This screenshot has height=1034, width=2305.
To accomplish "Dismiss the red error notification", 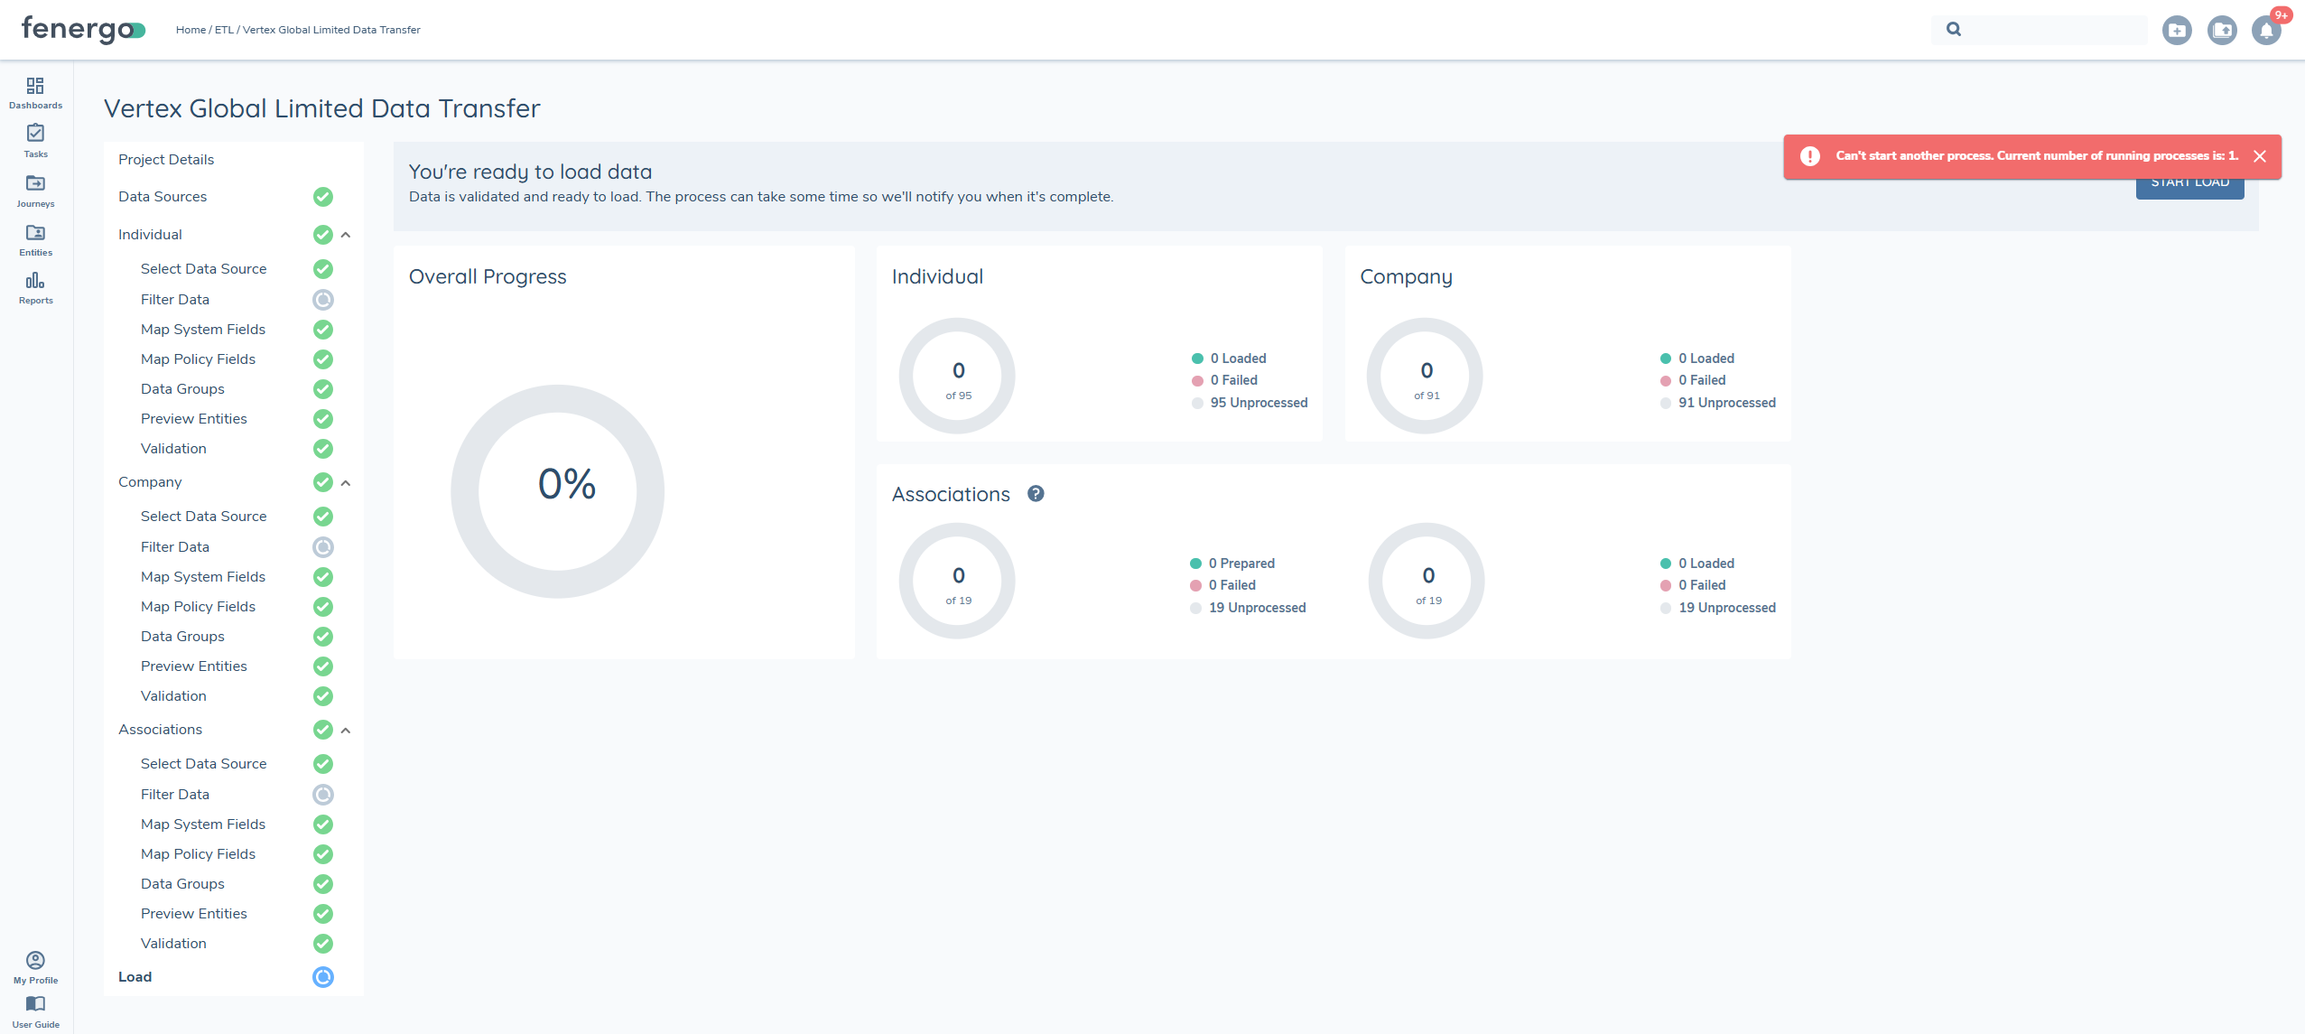I will (2260, 156).
